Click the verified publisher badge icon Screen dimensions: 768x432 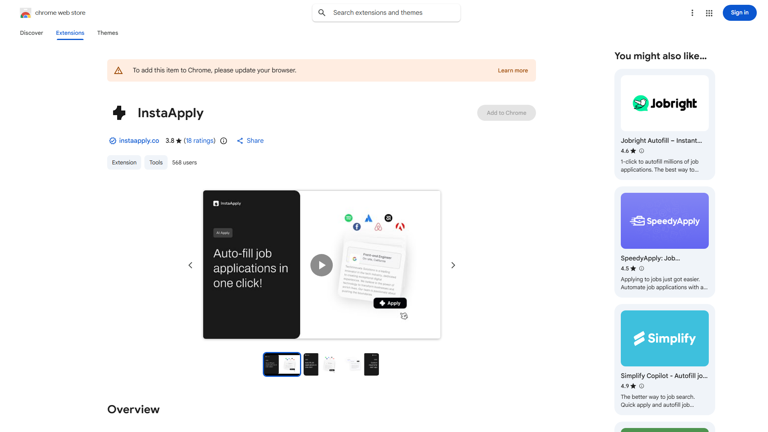112,141
